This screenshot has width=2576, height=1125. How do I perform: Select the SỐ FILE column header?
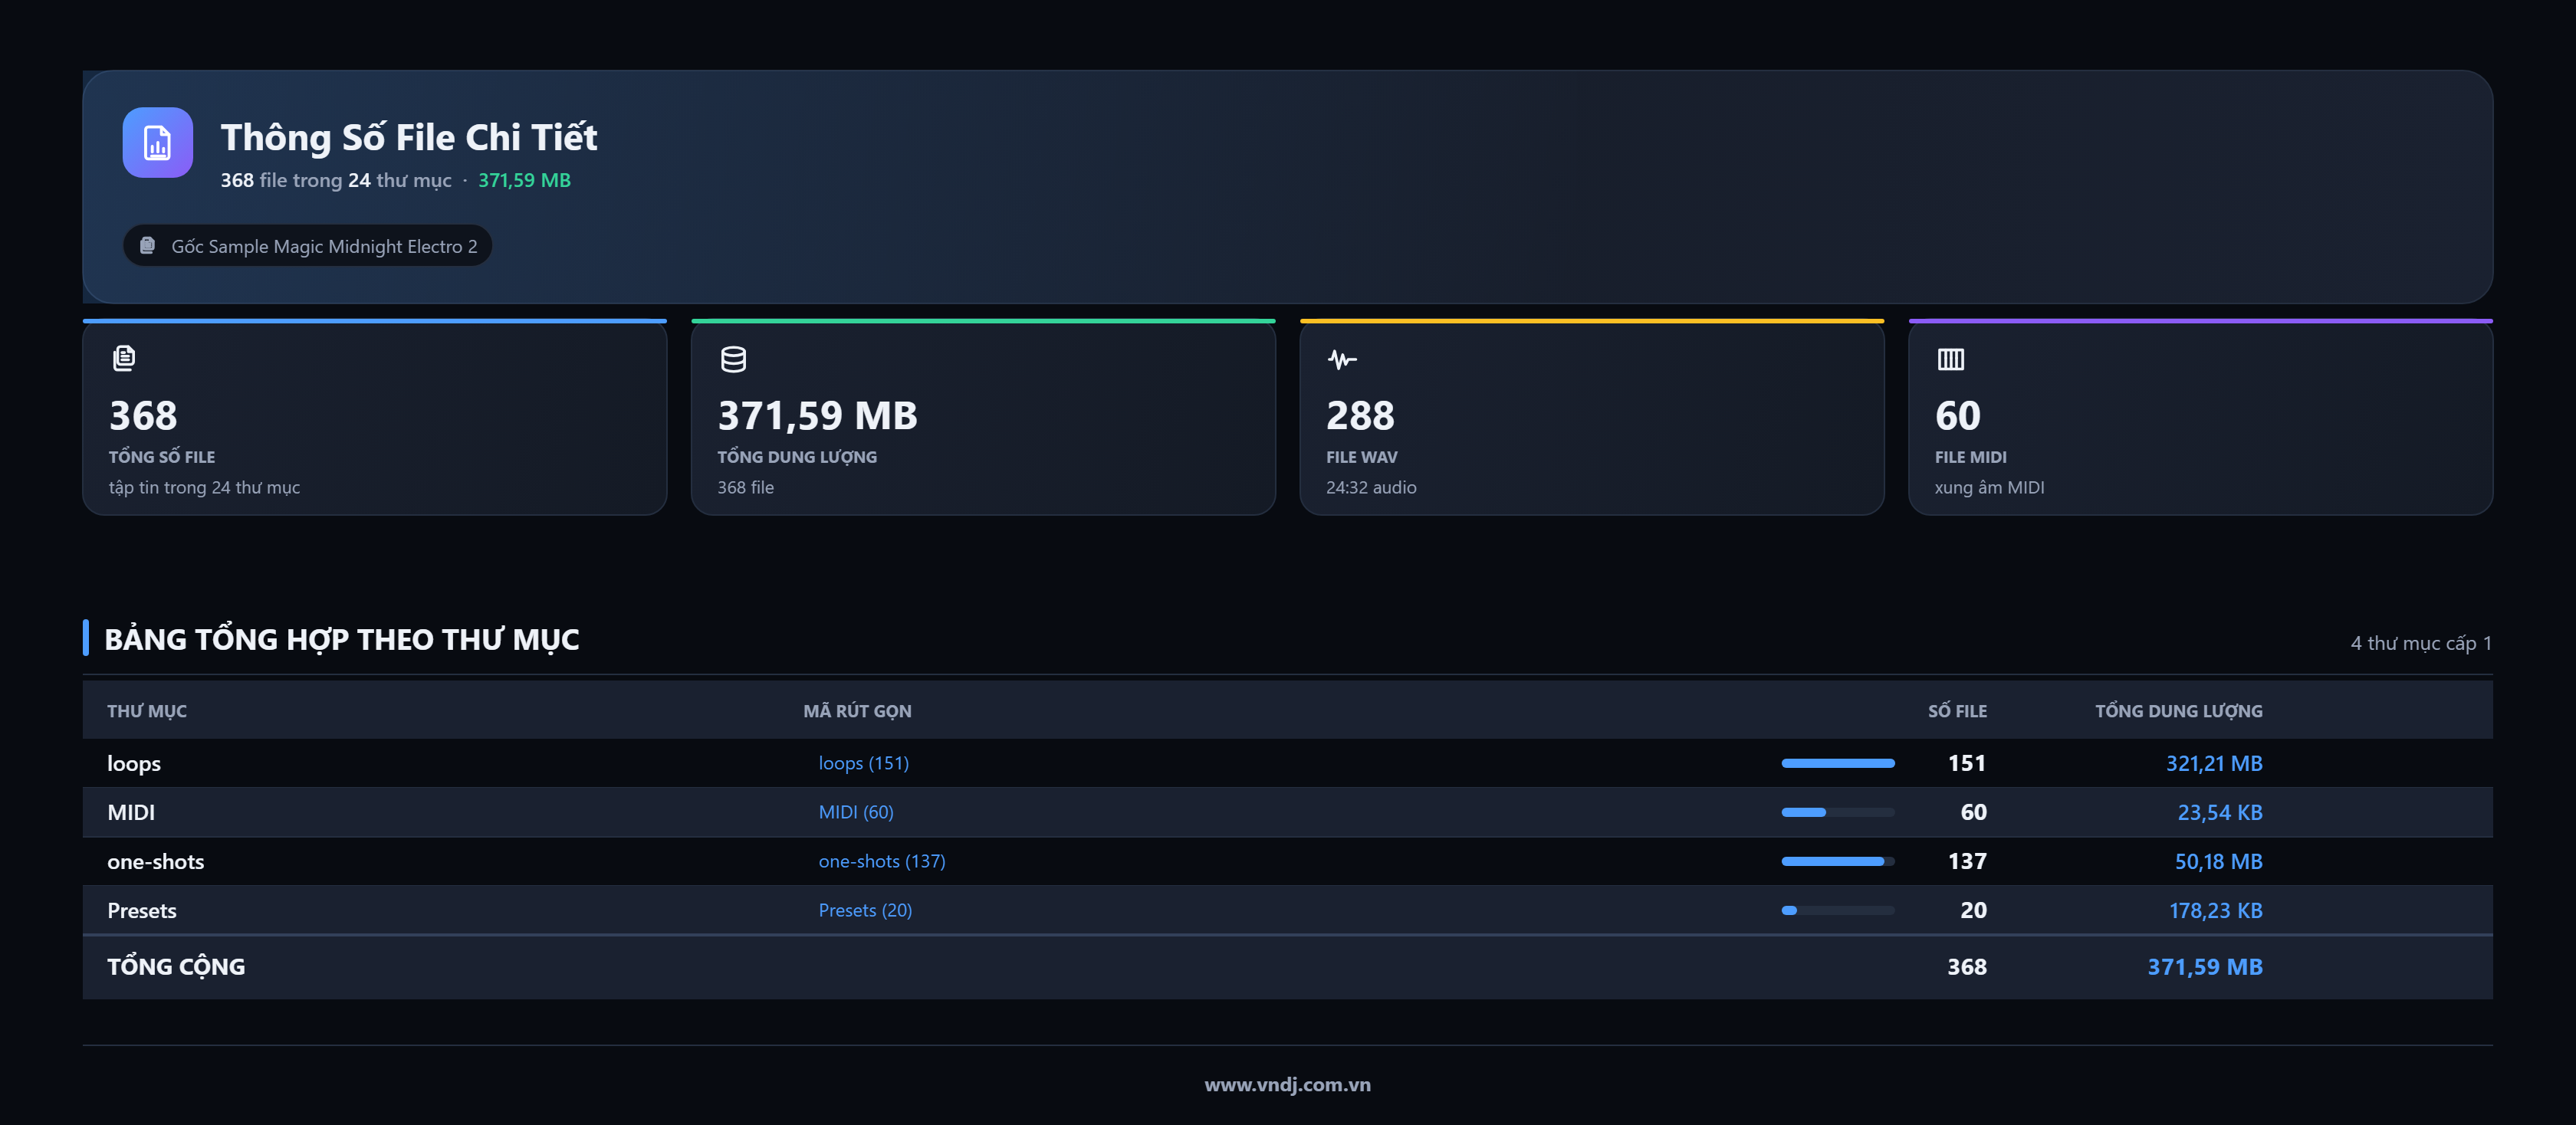click(1957, 711)
